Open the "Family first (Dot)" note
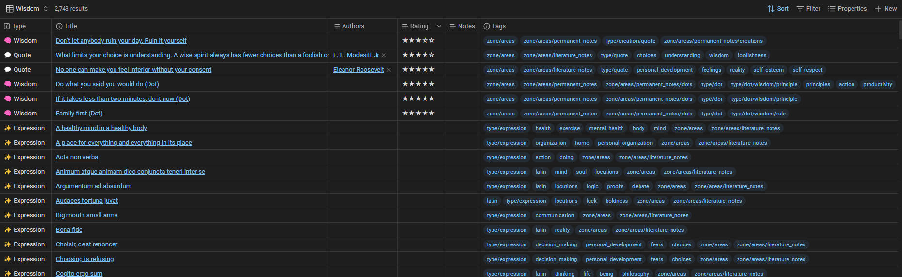902x277 pixels. (x=79, y=114)
